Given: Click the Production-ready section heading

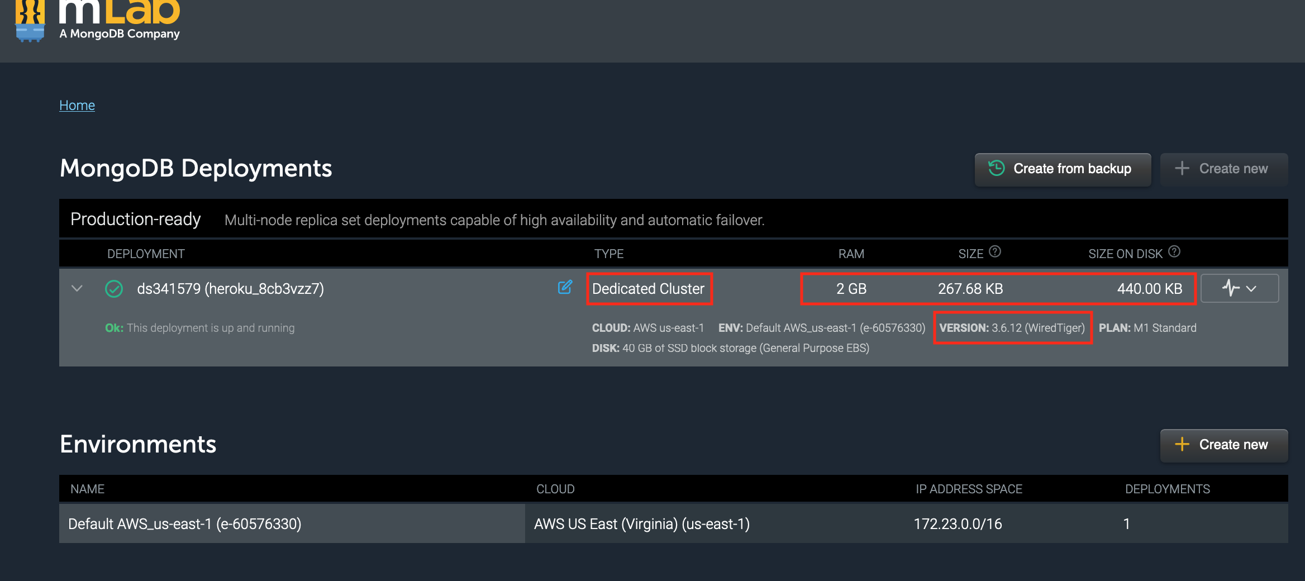Looking at the screenshot, I should coord(136,219).
